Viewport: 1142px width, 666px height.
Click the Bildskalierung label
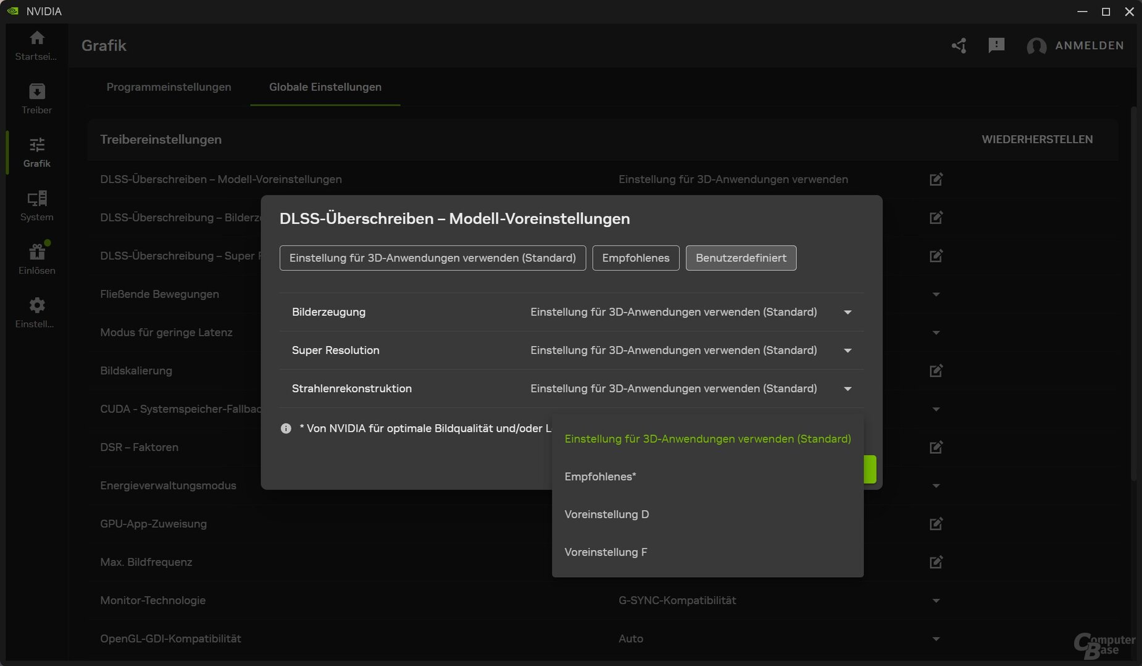[x=136, y=371]
